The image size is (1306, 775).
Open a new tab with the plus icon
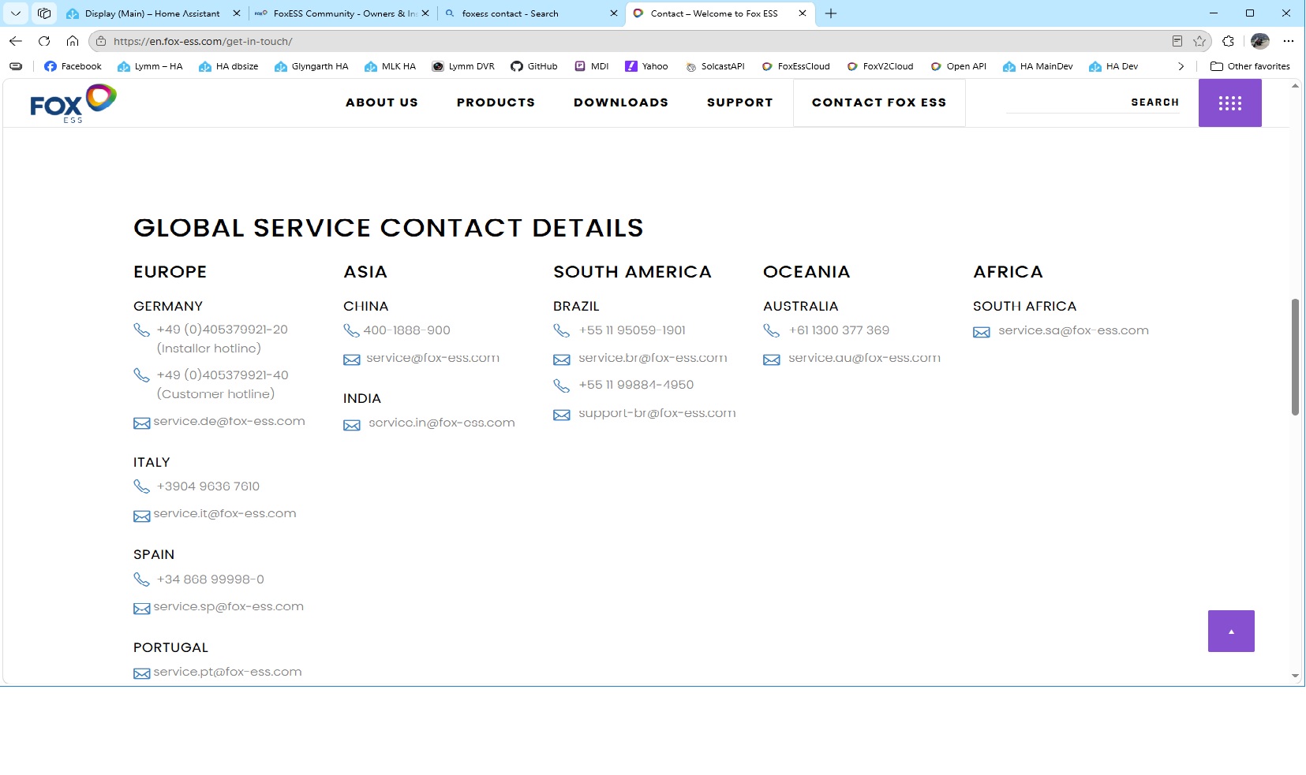point(831,13)
